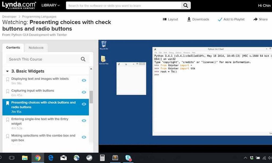The width and height of the screenshot is (272, 163).
Task: Toggle bookmark on Presenting choices video
Action: [8, 103]
